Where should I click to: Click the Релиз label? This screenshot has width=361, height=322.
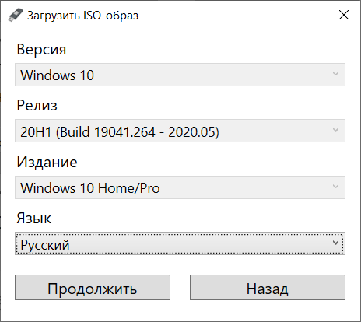click(37, 106)
